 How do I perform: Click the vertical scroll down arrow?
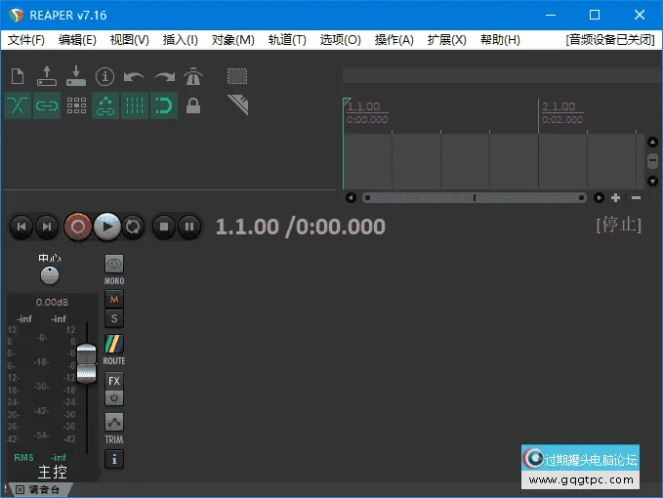(x=652, y=182)
